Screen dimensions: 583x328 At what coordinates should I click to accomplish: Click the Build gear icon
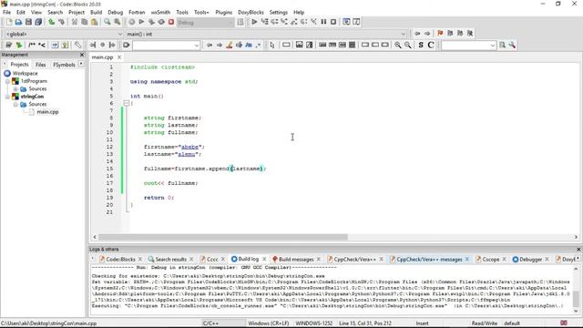[131, 22]
